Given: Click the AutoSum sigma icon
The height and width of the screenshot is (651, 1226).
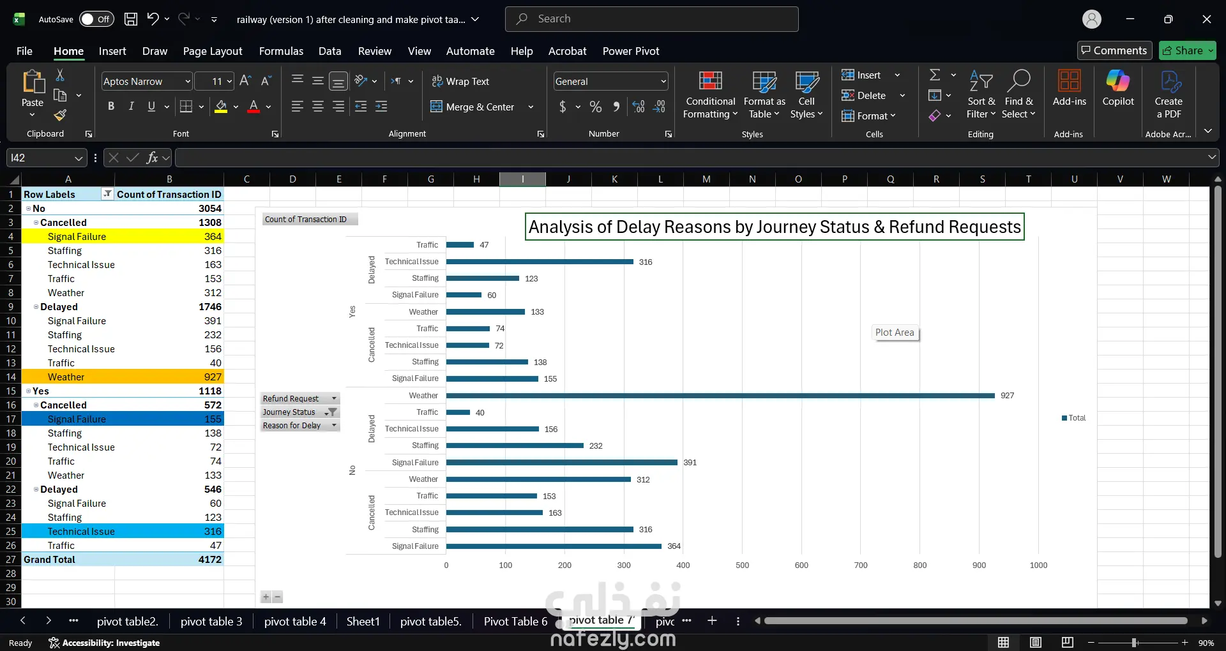Looking at the screenshot, I should (935, 75).
